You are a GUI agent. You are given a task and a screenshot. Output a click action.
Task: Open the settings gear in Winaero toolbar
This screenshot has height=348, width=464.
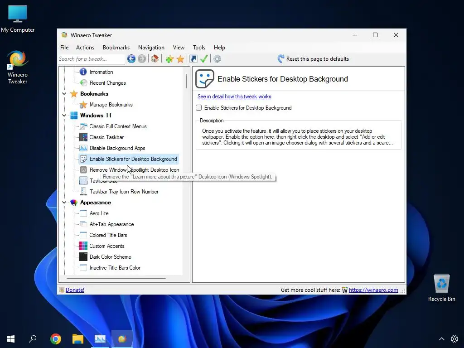click(217, 59)
